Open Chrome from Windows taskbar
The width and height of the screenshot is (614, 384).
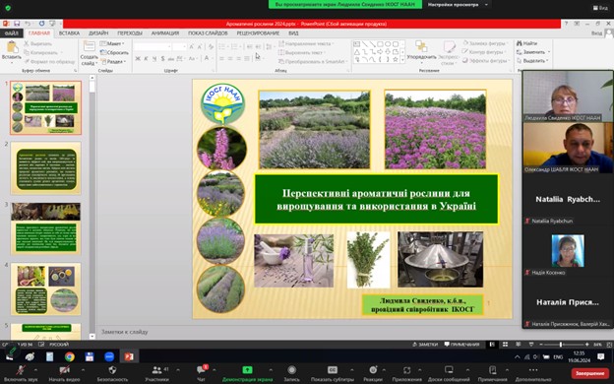[70, 356]
